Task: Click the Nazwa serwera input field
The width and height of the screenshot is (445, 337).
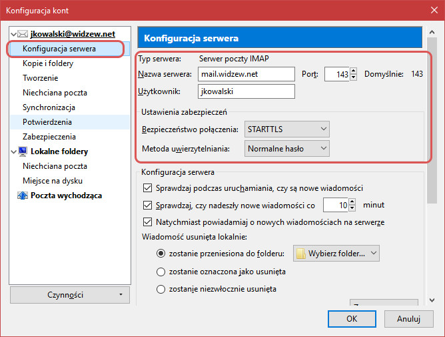Action: (x=246, y=73)
